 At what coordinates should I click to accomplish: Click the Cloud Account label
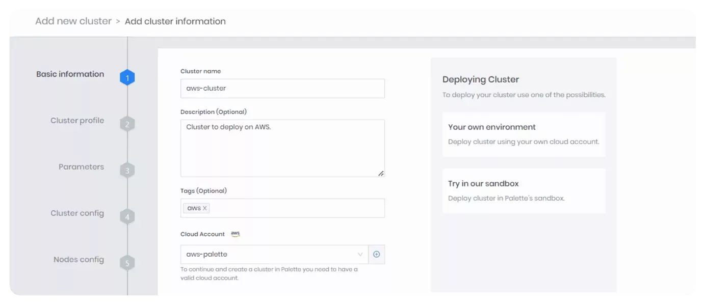(202, 234)
